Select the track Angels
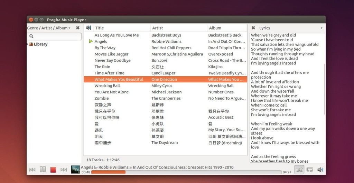This screenshot has height=183, width=354. tap(101, 41)
